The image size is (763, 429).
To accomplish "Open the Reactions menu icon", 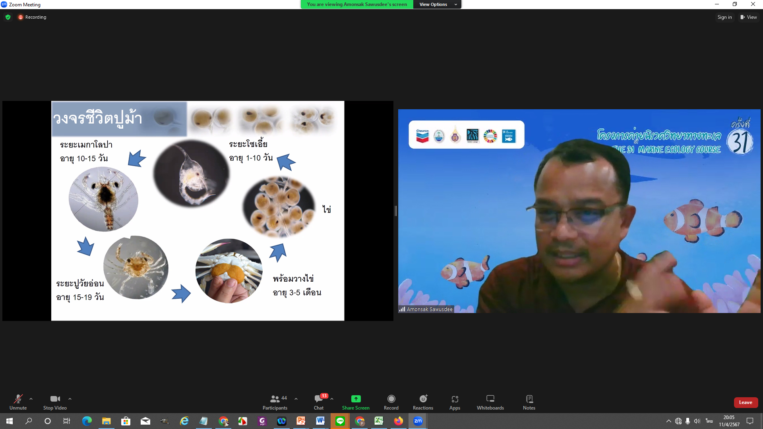I will click(x=423, y=399).
